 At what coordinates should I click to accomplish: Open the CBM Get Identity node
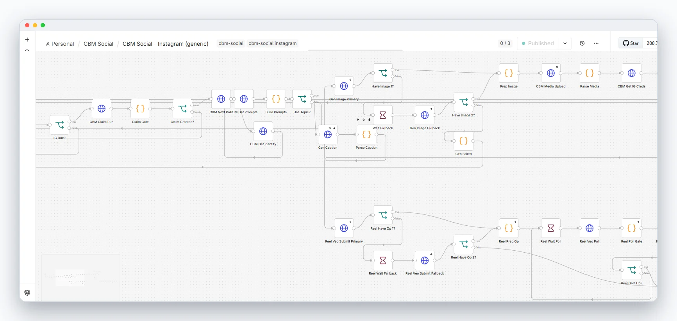click(263, 131)
